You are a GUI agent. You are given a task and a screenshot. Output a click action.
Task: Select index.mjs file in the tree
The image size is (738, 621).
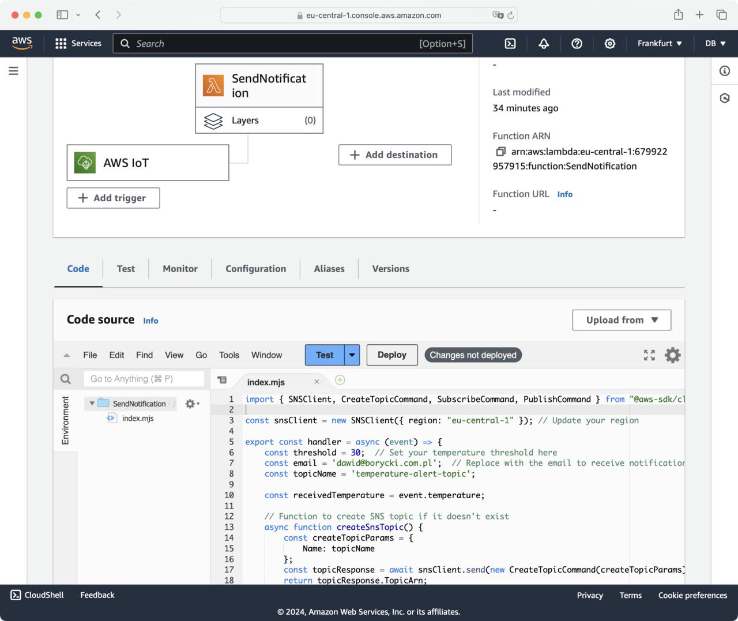pos(138,418)
